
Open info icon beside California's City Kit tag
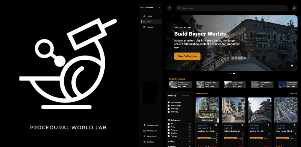coord(232,128)
